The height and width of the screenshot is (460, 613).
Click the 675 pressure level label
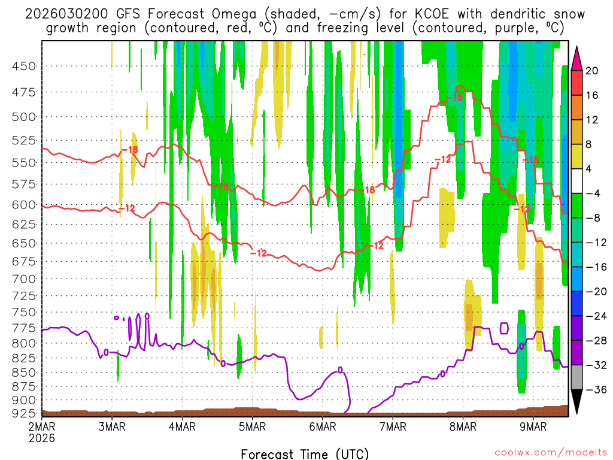coord(24,261)
